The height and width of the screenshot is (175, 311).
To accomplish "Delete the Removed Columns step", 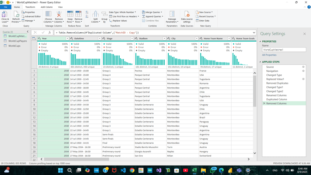I will click(x=264, y=104).
